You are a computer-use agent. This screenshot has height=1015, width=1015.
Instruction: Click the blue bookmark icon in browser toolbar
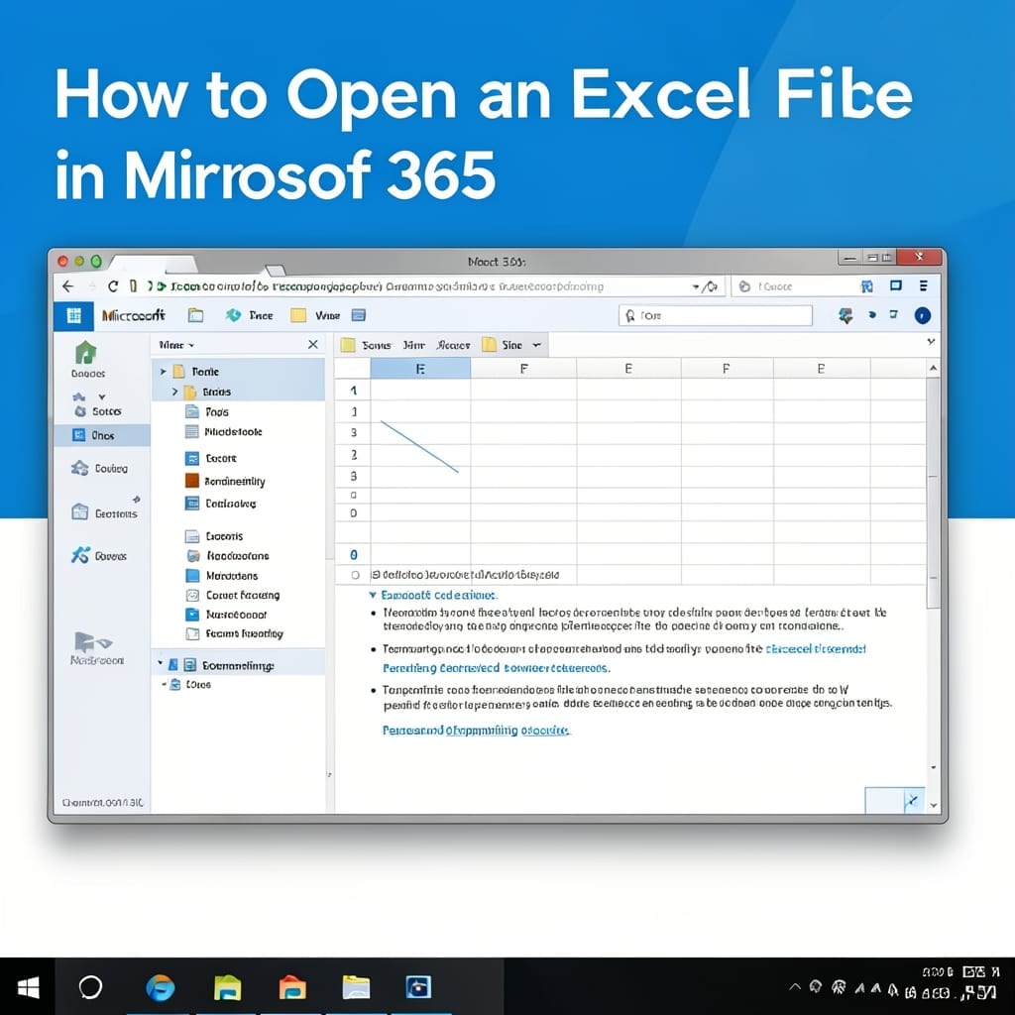click(x=866, y=286)
